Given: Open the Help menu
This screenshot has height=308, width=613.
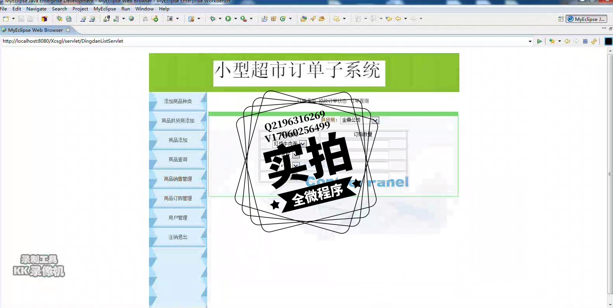Looking at the screenshot, I should [x=164, y=9].
